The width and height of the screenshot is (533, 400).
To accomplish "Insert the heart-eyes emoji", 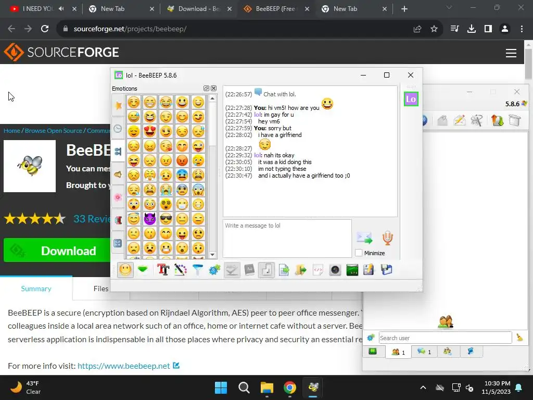I will 150,131.
